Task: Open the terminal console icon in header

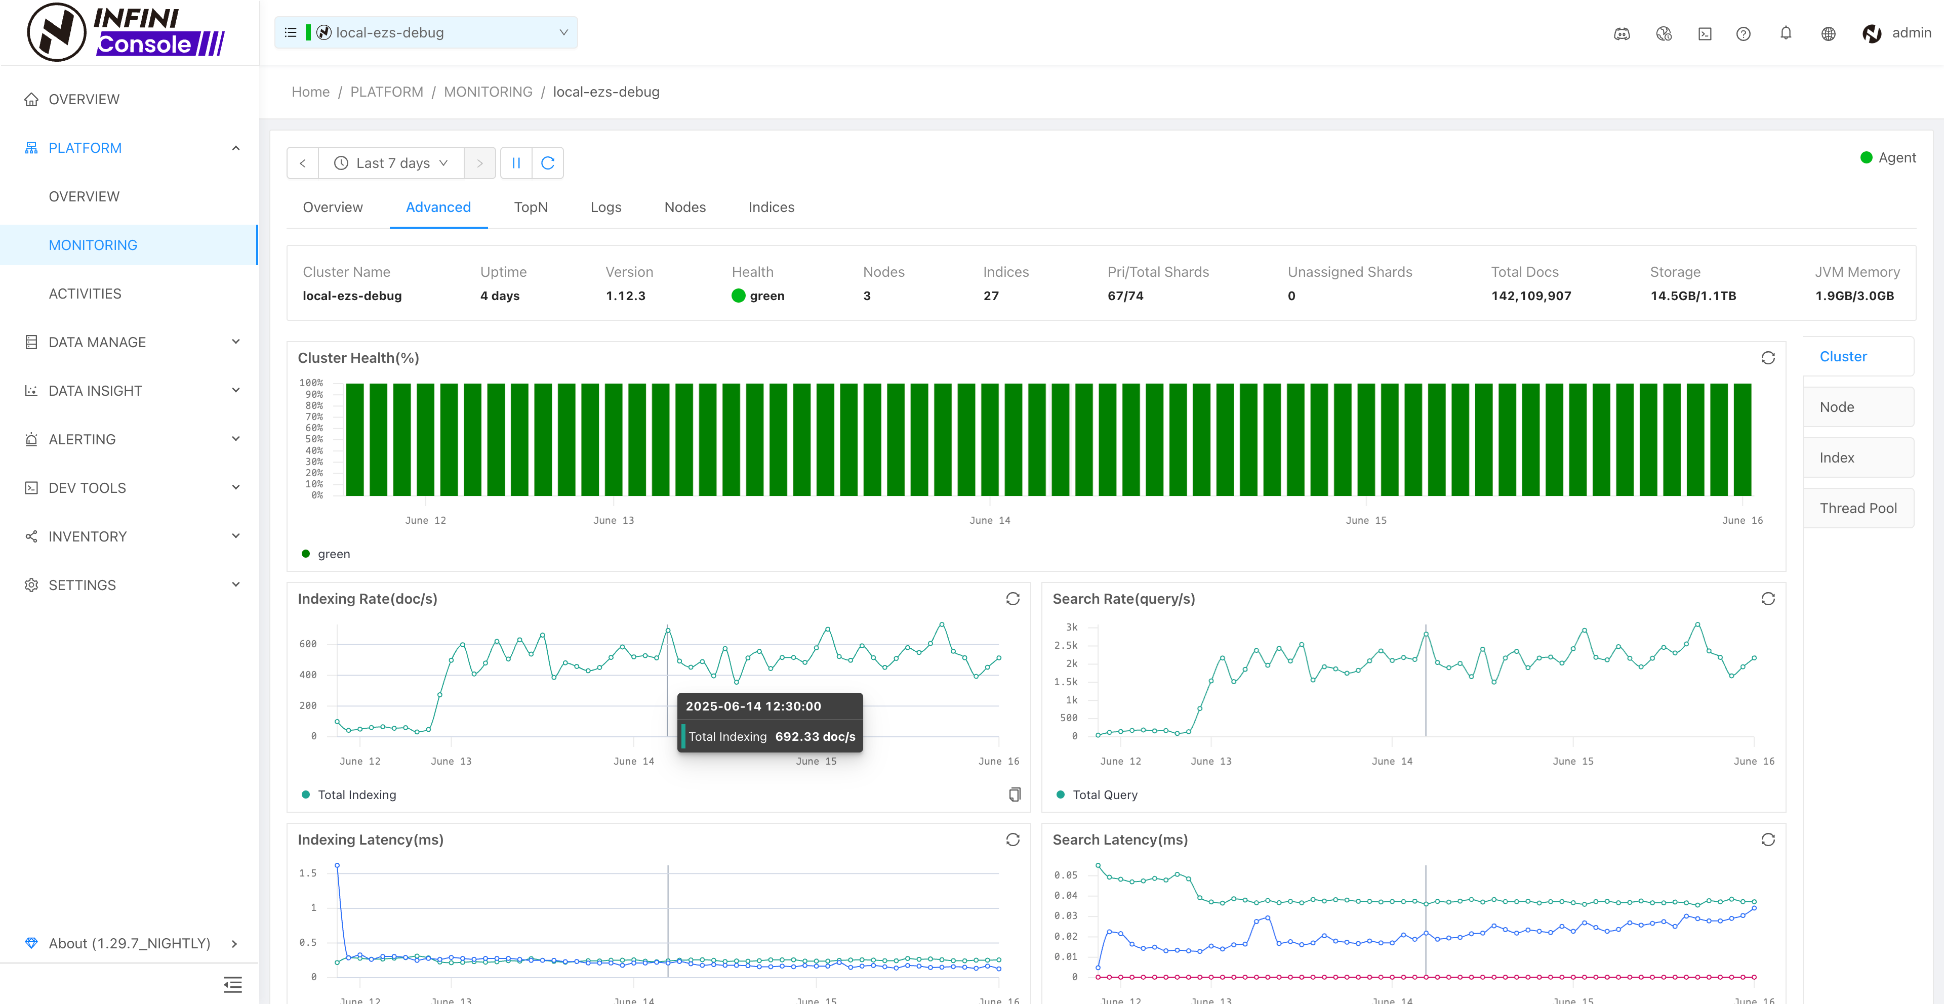Action: (1705, 33)
